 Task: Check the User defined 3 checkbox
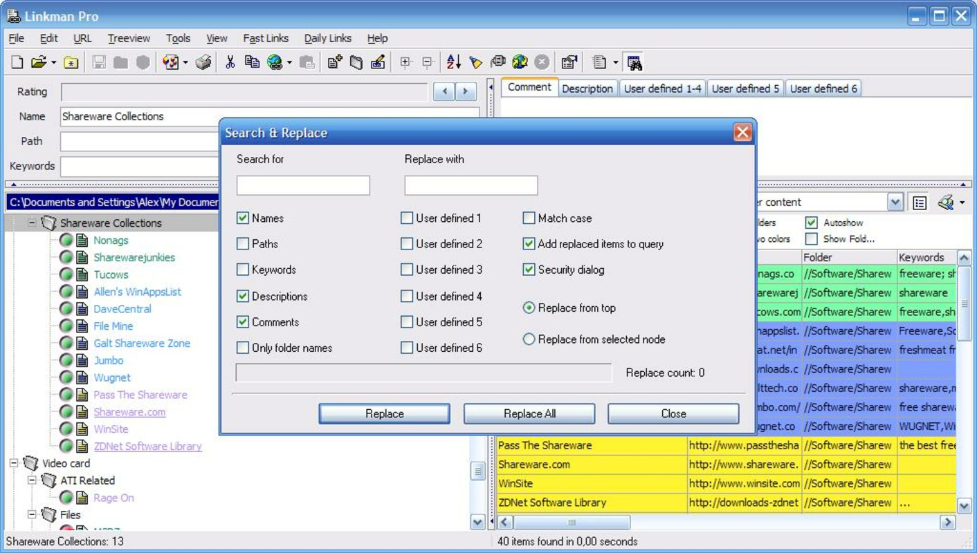(406, 270)
